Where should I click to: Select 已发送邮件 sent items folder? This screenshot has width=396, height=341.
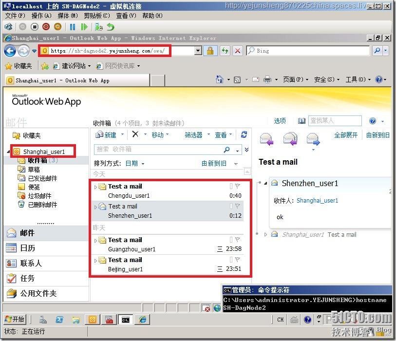pyautogui.click(x=42, y=178)
